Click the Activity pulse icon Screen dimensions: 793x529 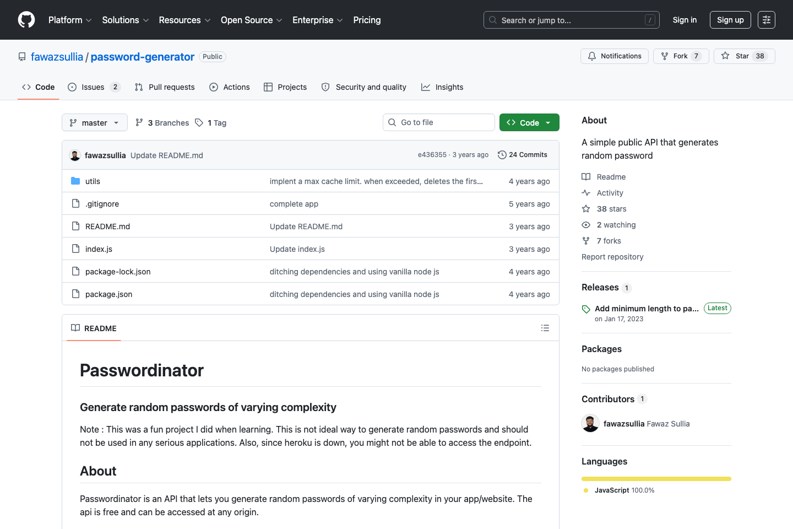585,193
